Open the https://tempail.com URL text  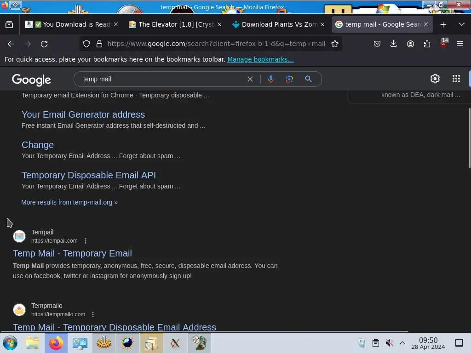point(54,241)
